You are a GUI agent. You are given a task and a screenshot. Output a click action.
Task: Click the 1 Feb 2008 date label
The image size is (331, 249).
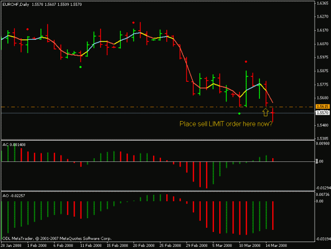coord(37,245)
